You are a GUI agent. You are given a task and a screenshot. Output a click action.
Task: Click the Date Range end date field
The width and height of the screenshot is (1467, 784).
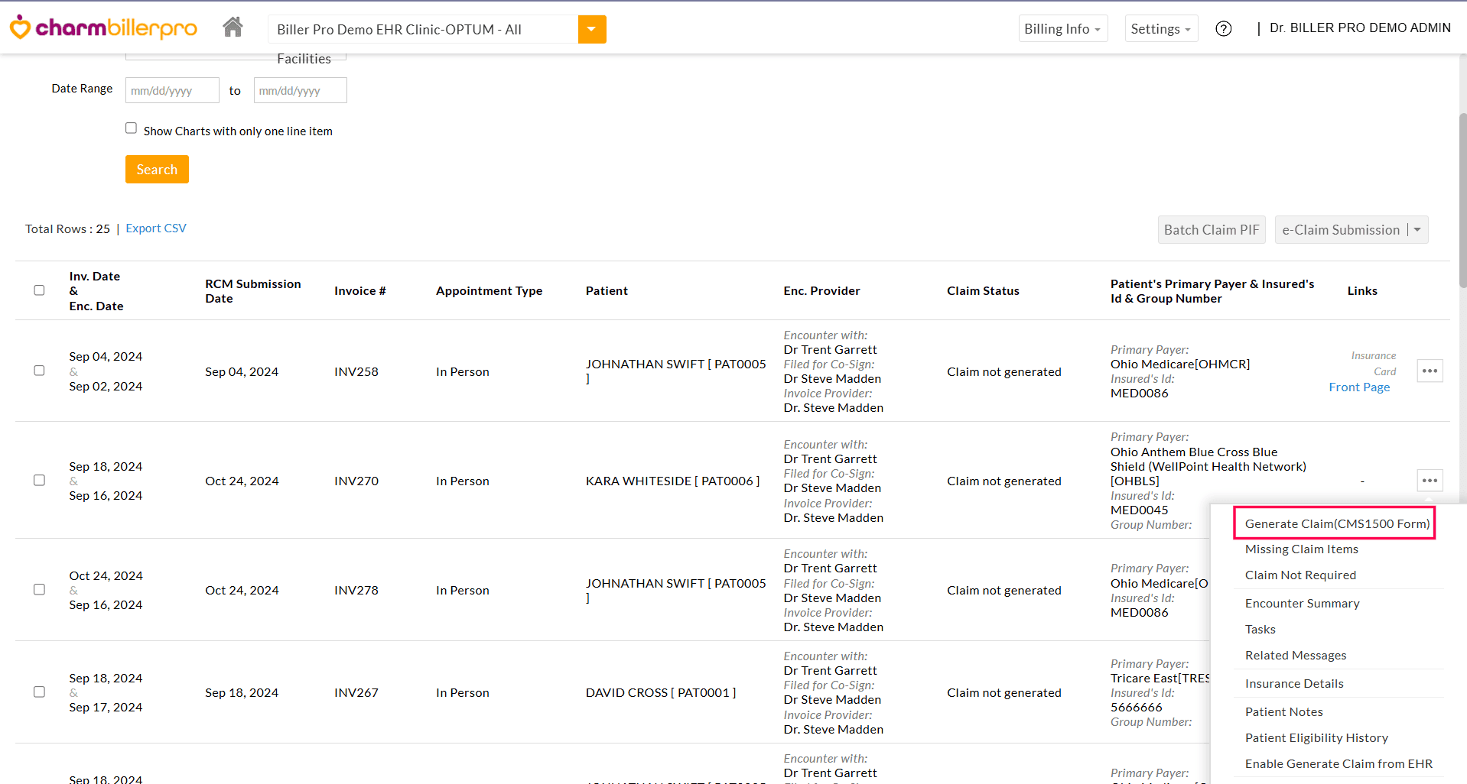click(x=300, y=90)
